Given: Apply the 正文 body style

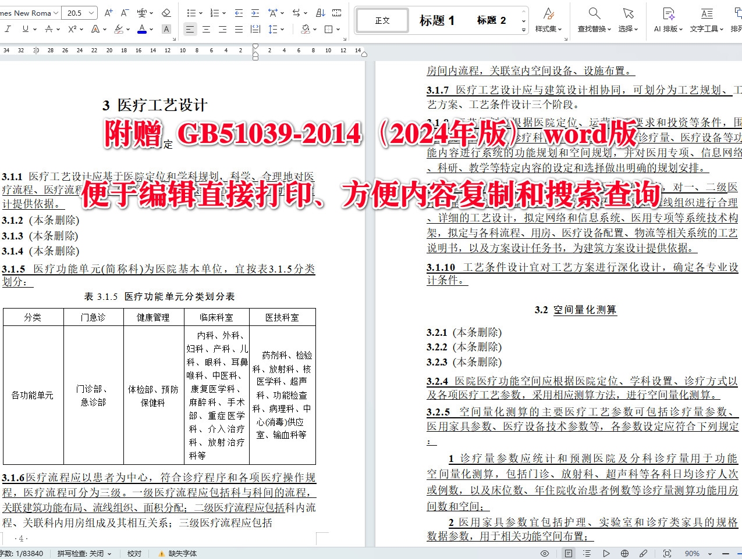Looking at the screenshot, I should (382, 20).
